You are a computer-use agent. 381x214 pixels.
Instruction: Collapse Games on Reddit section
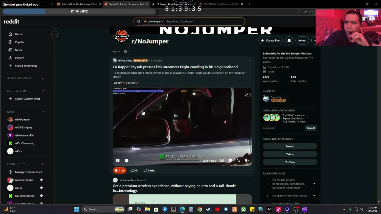pos(43,78)
